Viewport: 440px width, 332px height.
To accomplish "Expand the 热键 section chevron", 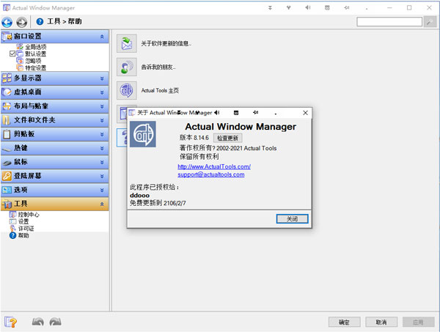I will pos(102,148).
